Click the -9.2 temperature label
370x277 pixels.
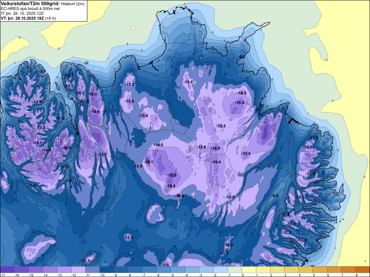pos(242,57)
